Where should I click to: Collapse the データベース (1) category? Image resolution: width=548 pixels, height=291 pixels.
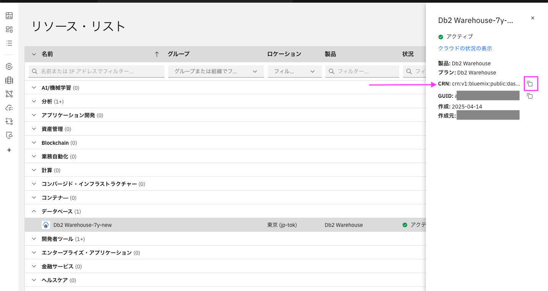tap(34, 211)
